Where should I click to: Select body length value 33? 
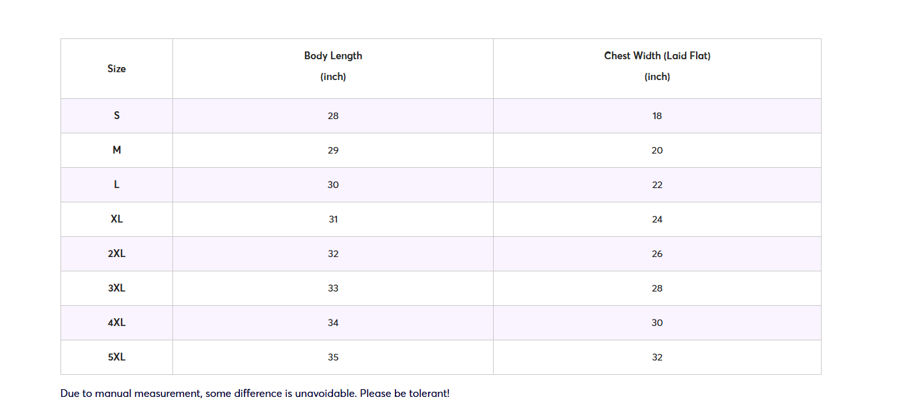point(333,288)
